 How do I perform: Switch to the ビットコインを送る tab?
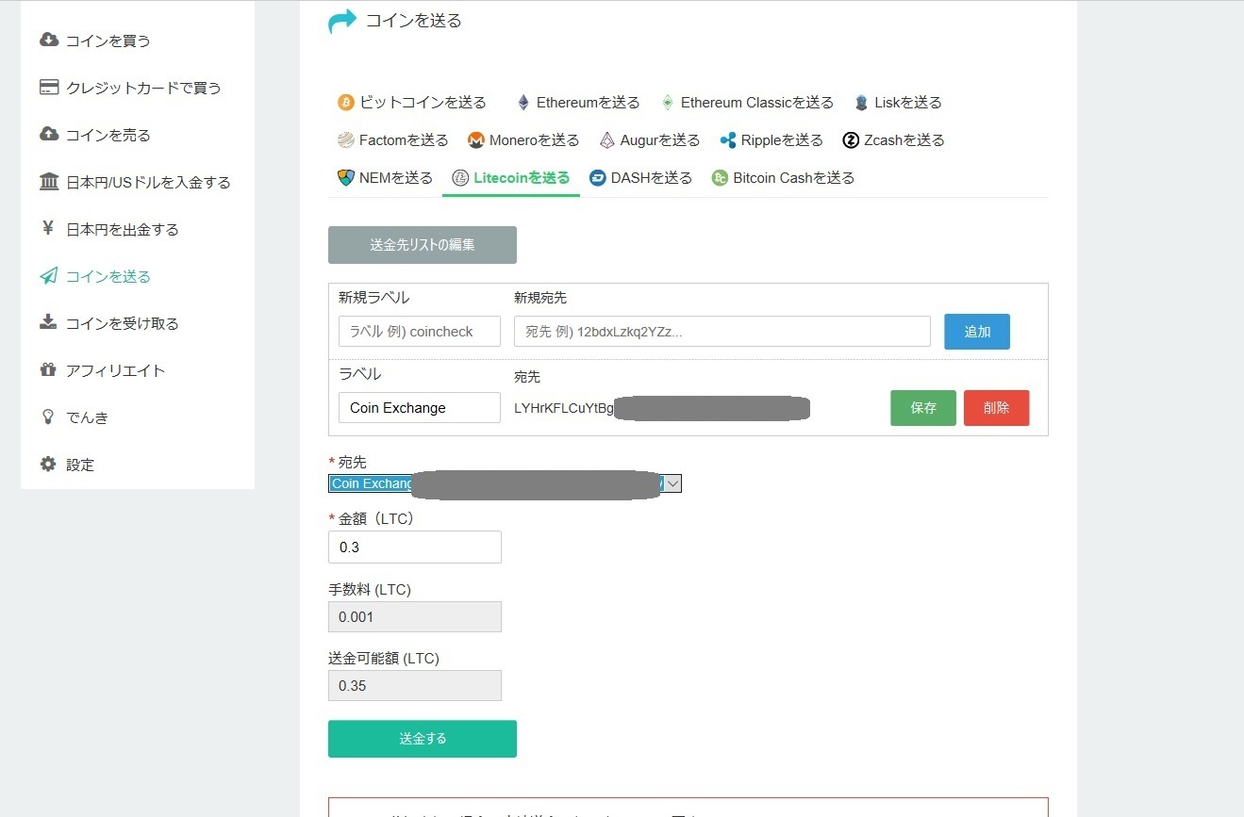tap(412, 102)
